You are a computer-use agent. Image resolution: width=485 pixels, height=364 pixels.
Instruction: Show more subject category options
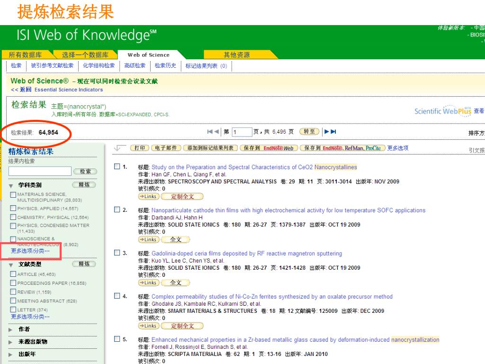coord(30,251)
